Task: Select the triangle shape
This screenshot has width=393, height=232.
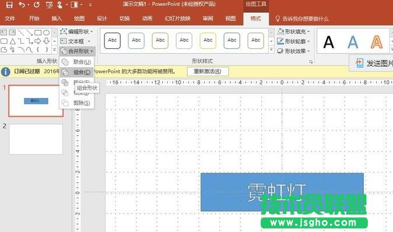Action: point(12,41)
